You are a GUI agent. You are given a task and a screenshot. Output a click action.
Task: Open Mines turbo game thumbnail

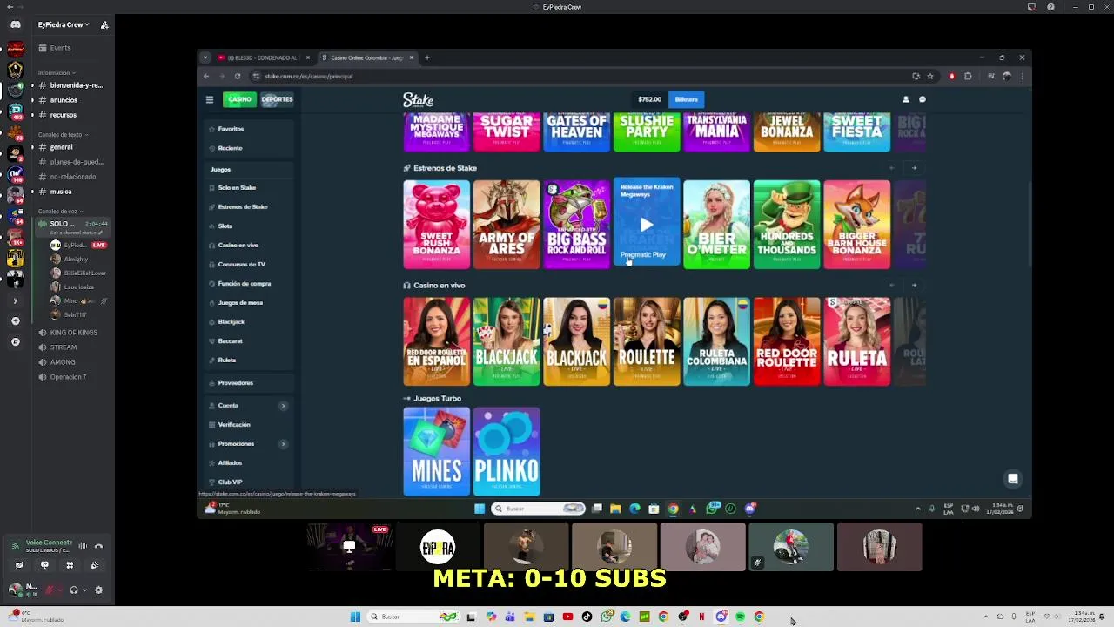(x=436, y=451)
